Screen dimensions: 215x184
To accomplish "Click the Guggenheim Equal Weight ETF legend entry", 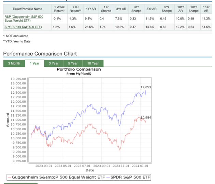I will (x=56, y=177).
